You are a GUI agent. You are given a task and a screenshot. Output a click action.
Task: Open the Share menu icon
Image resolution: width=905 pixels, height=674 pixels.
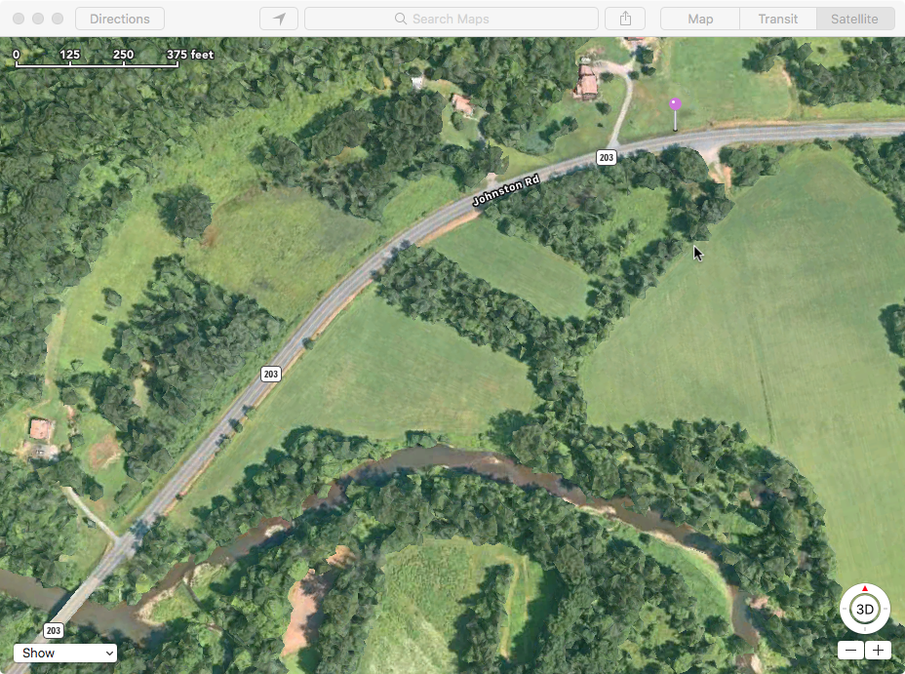point(625,19)
